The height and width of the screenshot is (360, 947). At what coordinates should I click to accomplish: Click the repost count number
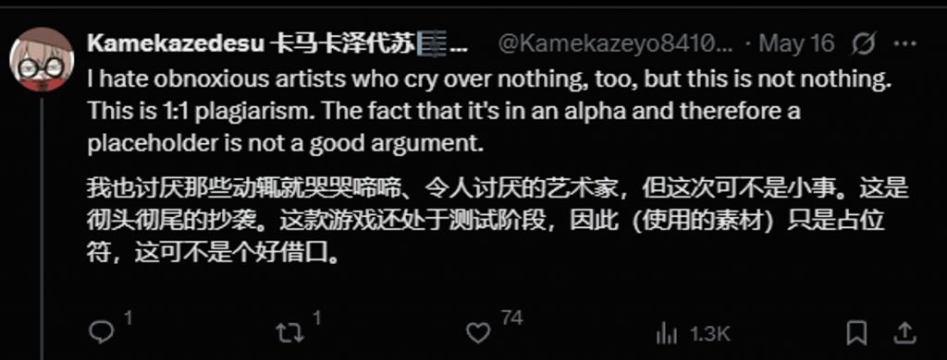316,318
